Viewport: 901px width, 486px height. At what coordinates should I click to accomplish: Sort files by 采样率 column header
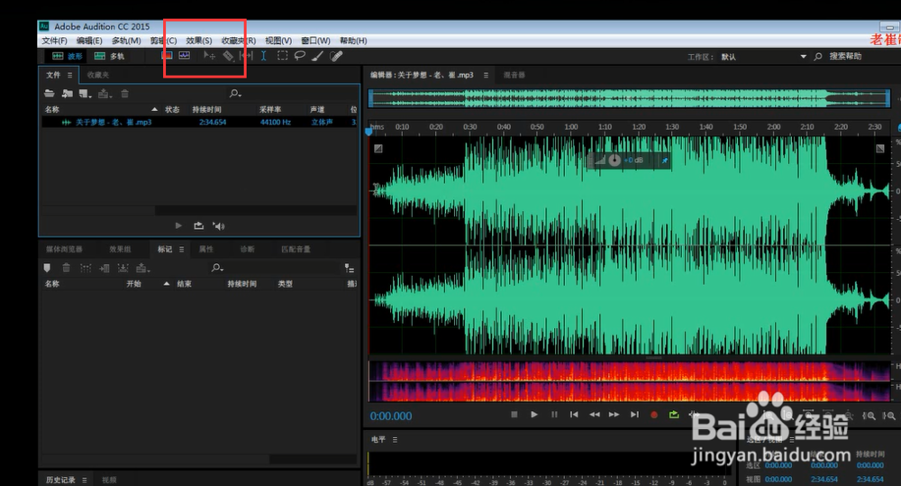click(270, 109)
